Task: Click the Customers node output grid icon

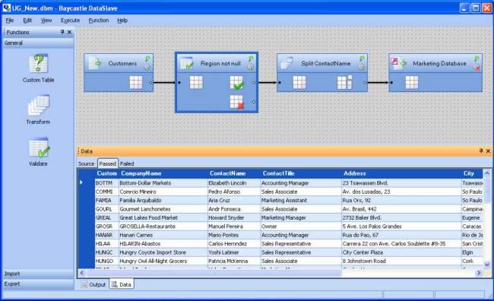Action: point(136,83)
